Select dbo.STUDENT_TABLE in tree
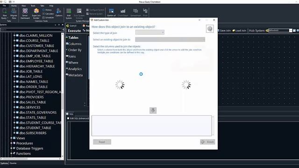The width and height of the screenshot is (299, 168). point(35,128)
